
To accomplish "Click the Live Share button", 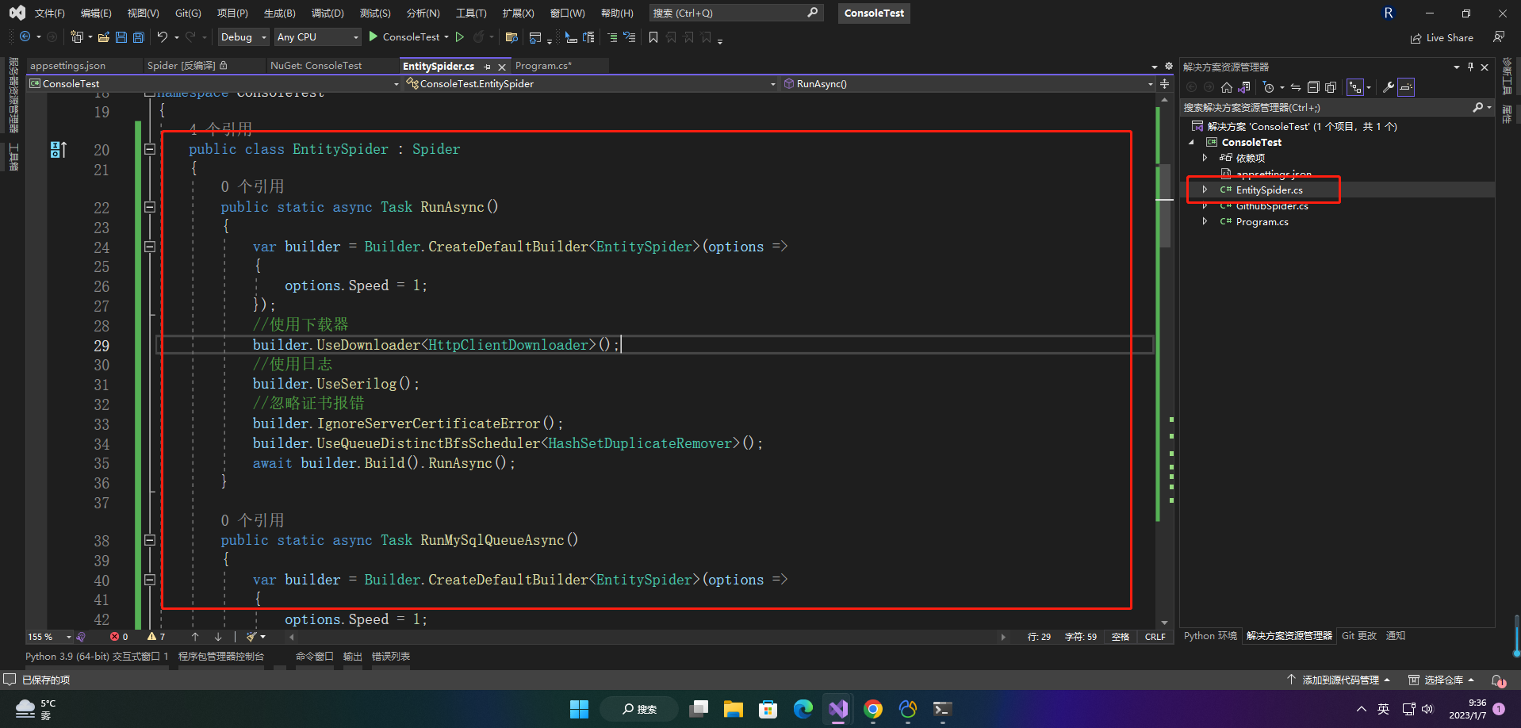I will 1442,38.
